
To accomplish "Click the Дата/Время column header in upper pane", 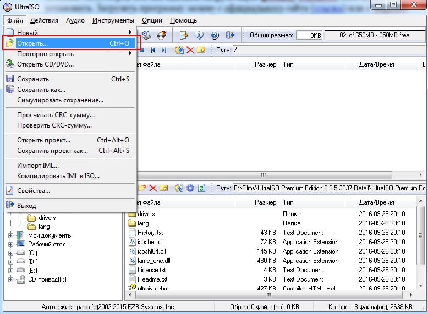I will coord(376,64).
